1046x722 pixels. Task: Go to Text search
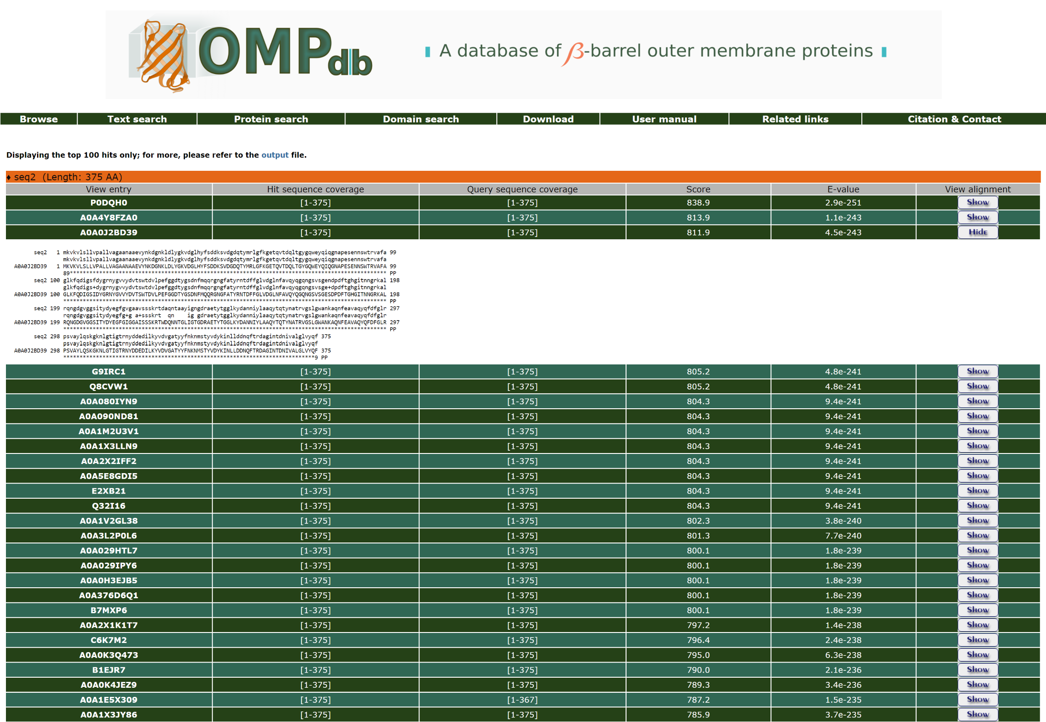pyautogui.click(x=137, y=119)
